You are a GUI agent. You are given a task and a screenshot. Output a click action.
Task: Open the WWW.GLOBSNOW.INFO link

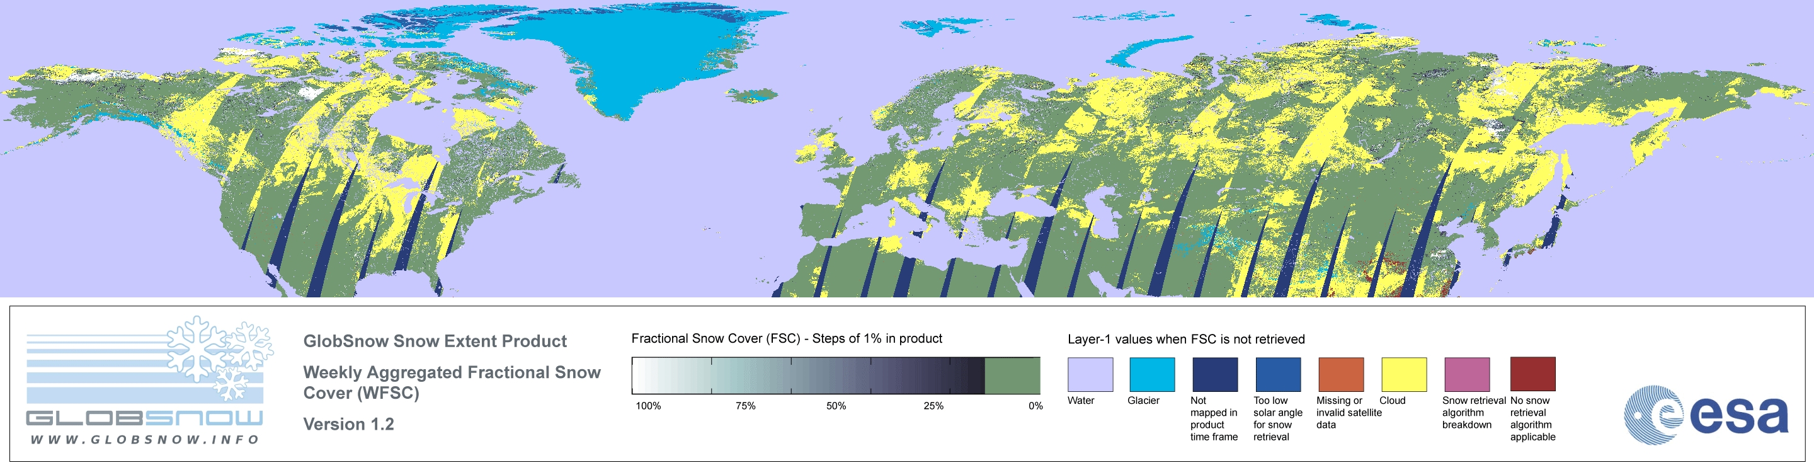[x=145, y=440]
